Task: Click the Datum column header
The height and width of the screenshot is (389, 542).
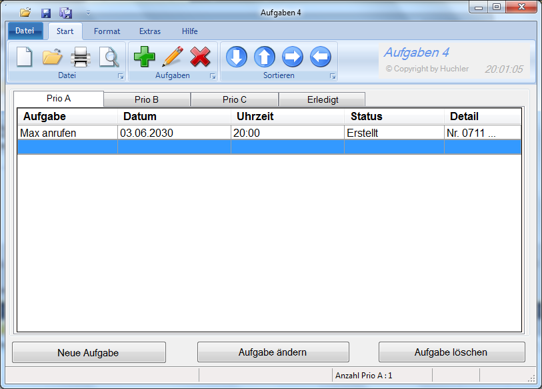Action: pos(174,116)
